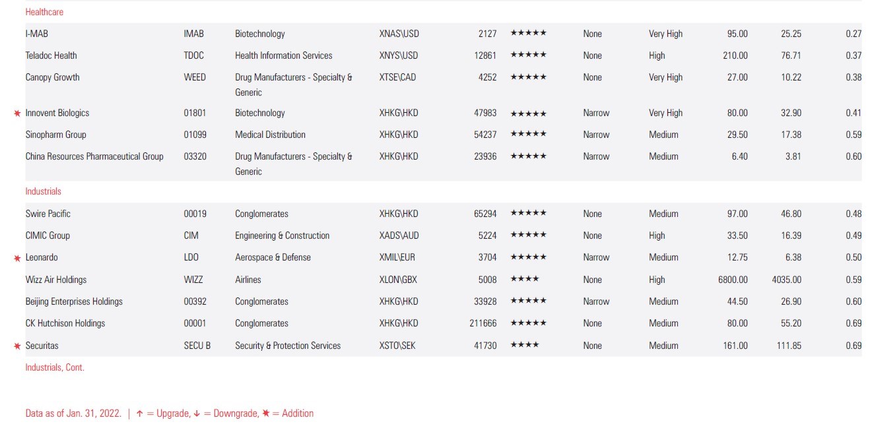The width and height of the screenshot is (870, 424).
Task: Select the Industrials section heading
Action: (x=43, y=191)
